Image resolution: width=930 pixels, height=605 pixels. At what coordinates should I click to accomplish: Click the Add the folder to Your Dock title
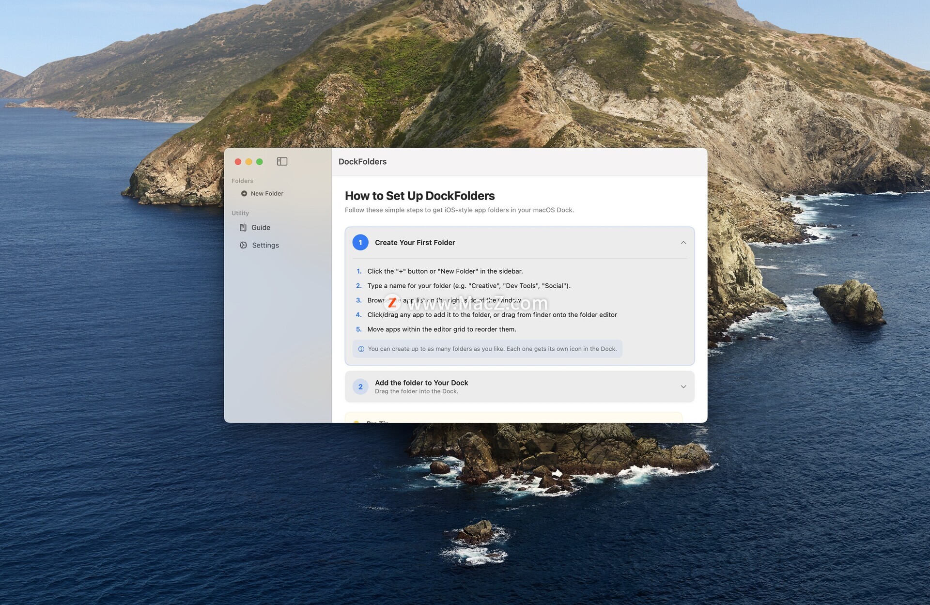(421, 383)
